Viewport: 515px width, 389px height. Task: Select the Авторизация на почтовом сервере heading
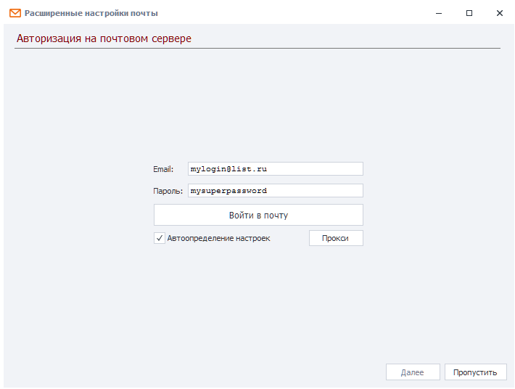tap(104, 38)
